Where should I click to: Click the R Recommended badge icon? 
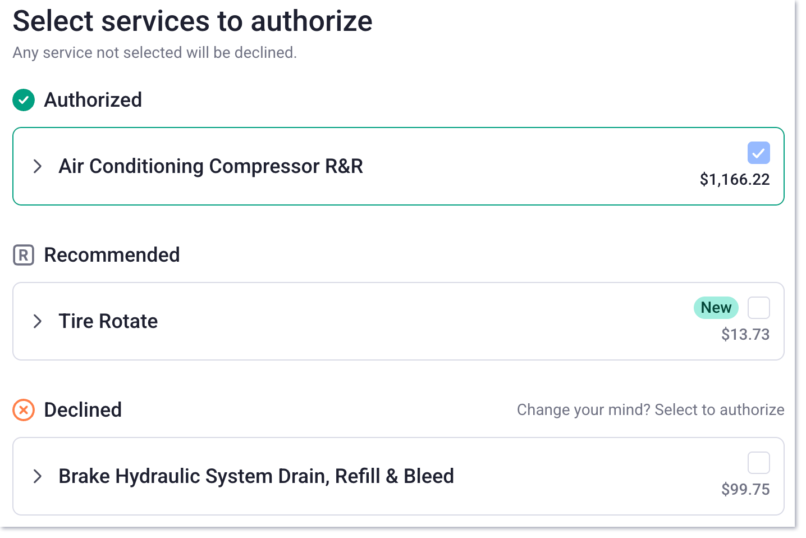coord(23,255)
